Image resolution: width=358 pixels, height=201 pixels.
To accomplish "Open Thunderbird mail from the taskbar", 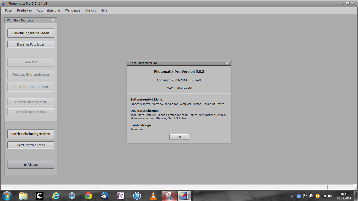I will coord(105,196).
